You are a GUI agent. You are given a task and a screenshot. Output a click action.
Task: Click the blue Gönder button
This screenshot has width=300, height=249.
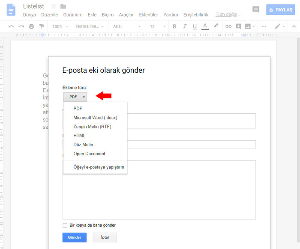point(75,237)
